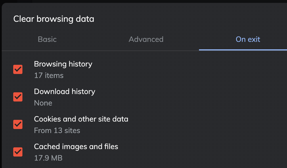Select the On exit tab
Screen dimensions: 287x168
tap(248, 39)
